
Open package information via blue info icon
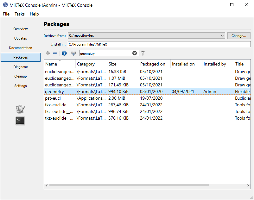[64, 53]
